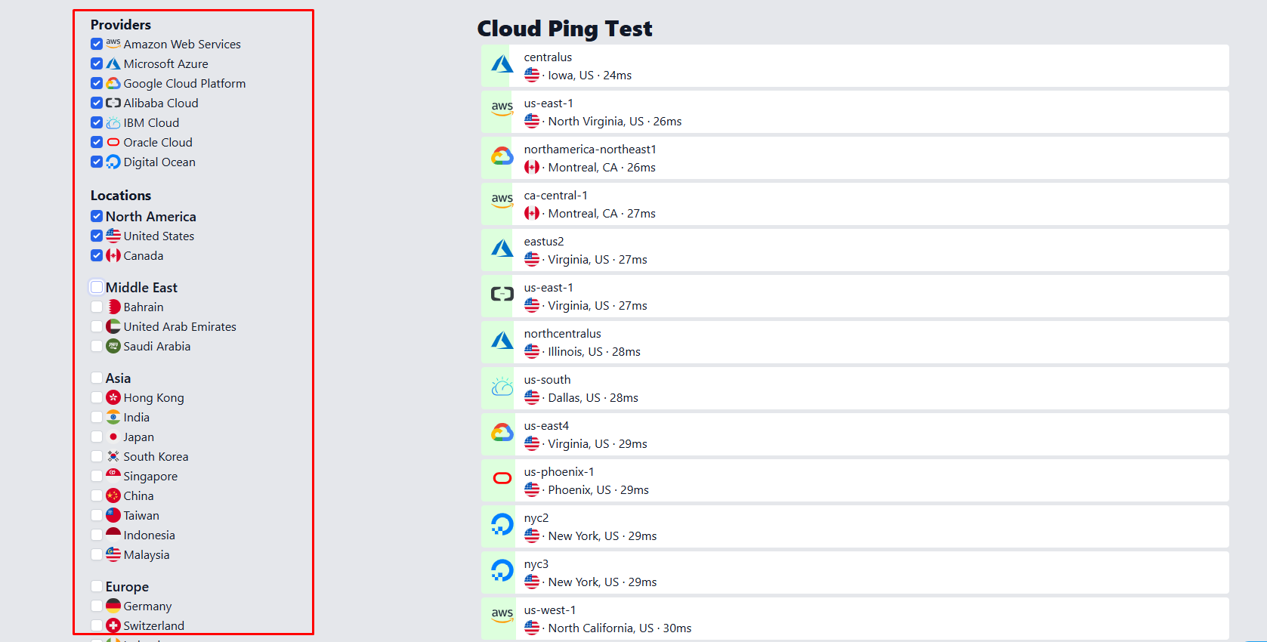This screenshot has height=642, width=1267.
Task: Click the northcentralus region name
Action: tap(563, 334)
